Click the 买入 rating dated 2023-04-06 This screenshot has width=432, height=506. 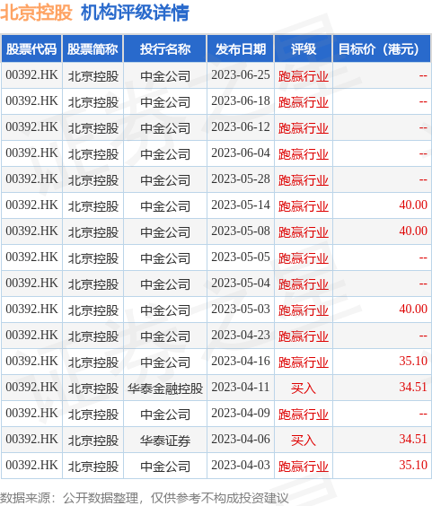303,441
